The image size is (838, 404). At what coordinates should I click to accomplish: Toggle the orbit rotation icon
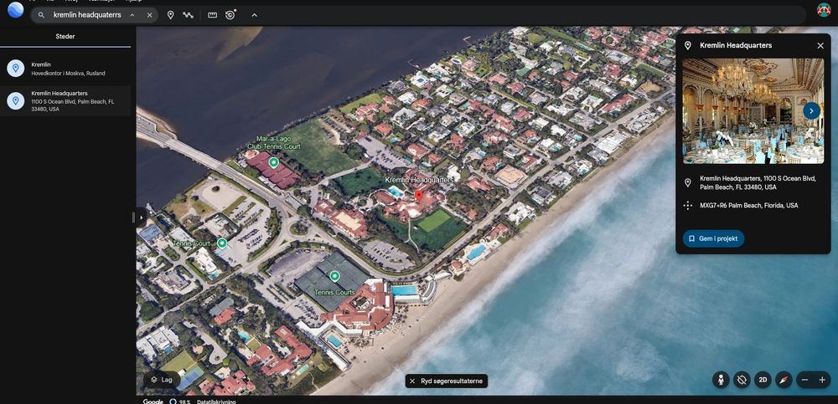click(x=742, y=380)
